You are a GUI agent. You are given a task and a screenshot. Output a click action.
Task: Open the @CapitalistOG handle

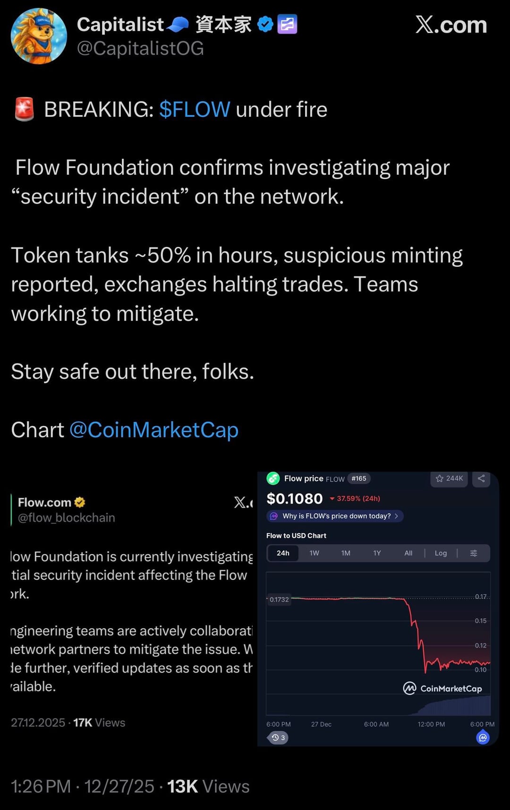pos(140,48)
